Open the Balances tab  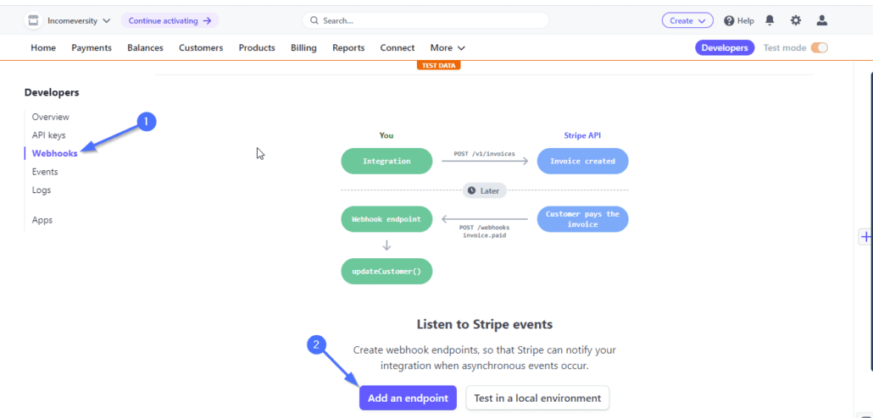145,47
